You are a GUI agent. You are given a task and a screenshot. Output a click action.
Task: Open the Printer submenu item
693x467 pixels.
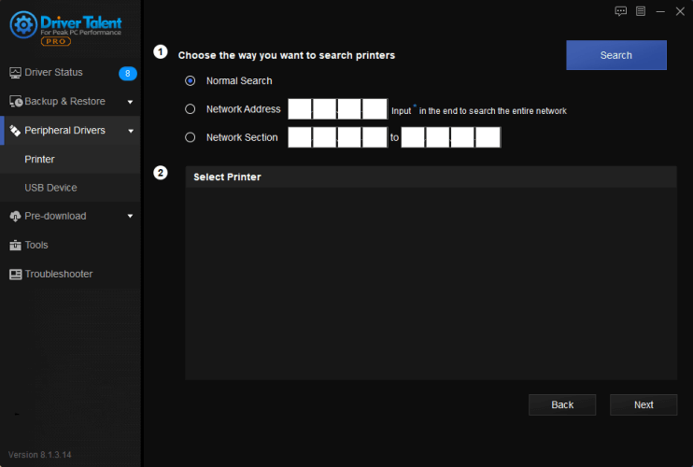pos(70,160)
